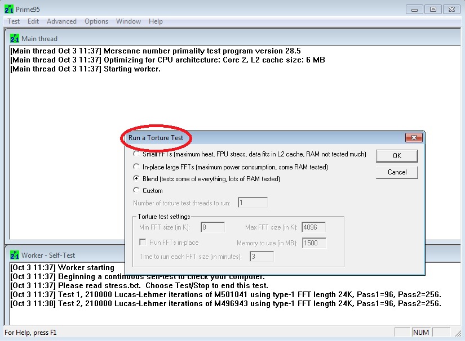Click the Max FFT size field

(x=314, y=227)
